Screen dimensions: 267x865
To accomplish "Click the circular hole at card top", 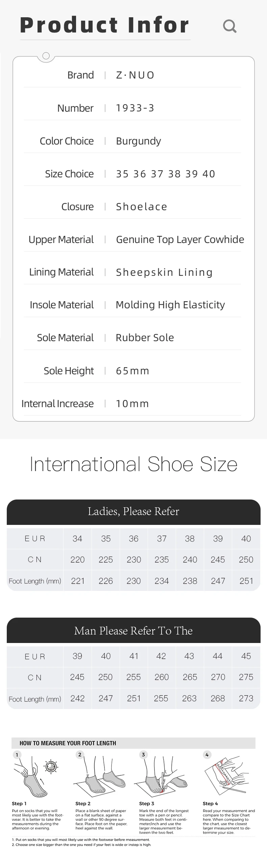I will 46,56.
